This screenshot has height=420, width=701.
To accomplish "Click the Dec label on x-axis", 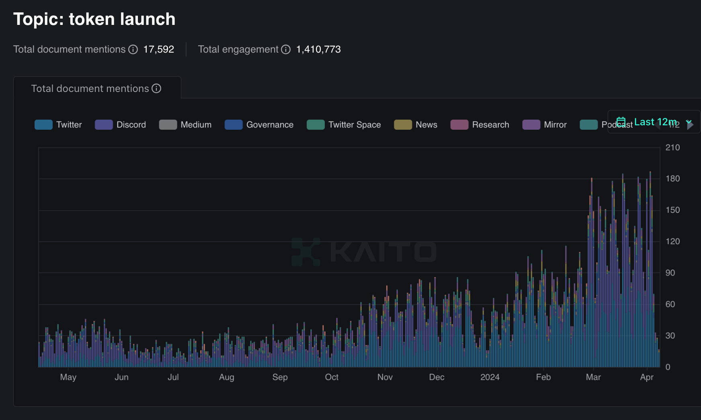I will (437, 377).
